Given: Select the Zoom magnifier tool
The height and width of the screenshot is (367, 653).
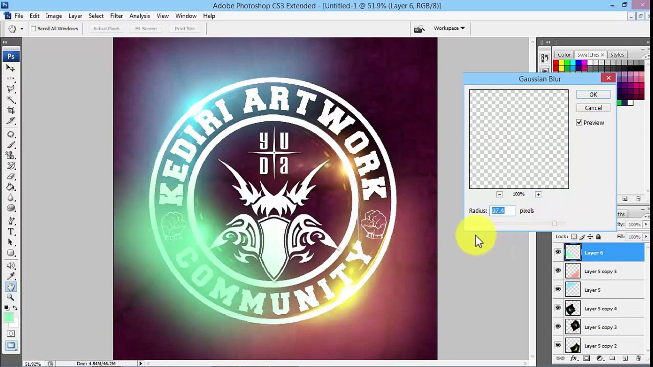Looking at the screenshot, I should [11, 297].
